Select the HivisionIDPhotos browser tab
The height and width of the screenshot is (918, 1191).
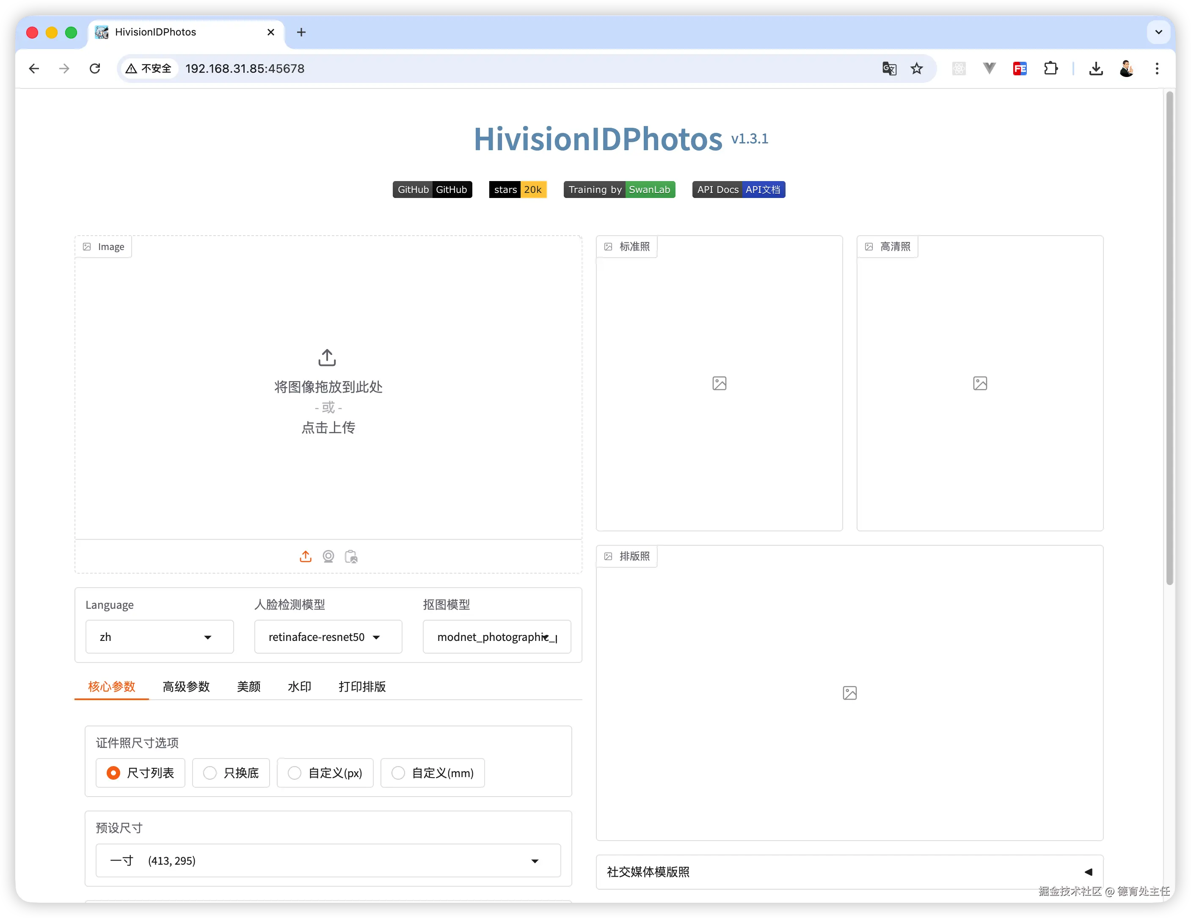pos(185,32)
